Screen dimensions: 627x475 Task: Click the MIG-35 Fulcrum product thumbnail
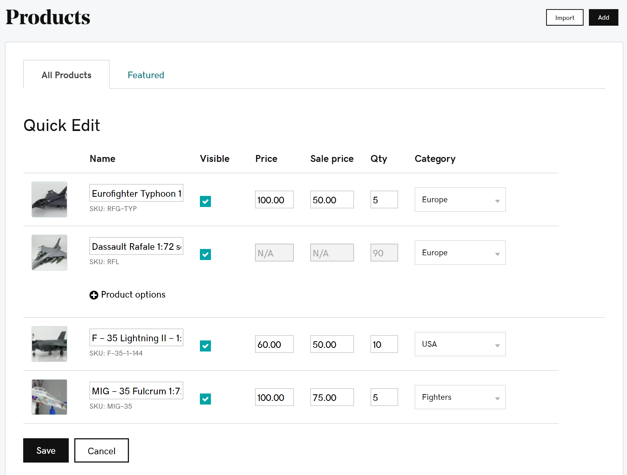click(49, 397)
